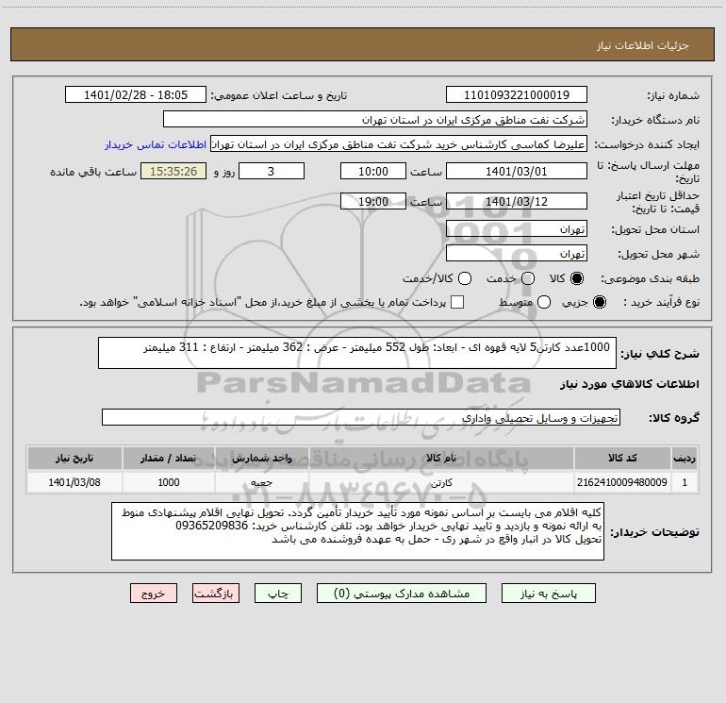This screenshot has height=703, width=726.
Task: Click the price validity date 1401/03/12
Action: click(x=517, y=202)
